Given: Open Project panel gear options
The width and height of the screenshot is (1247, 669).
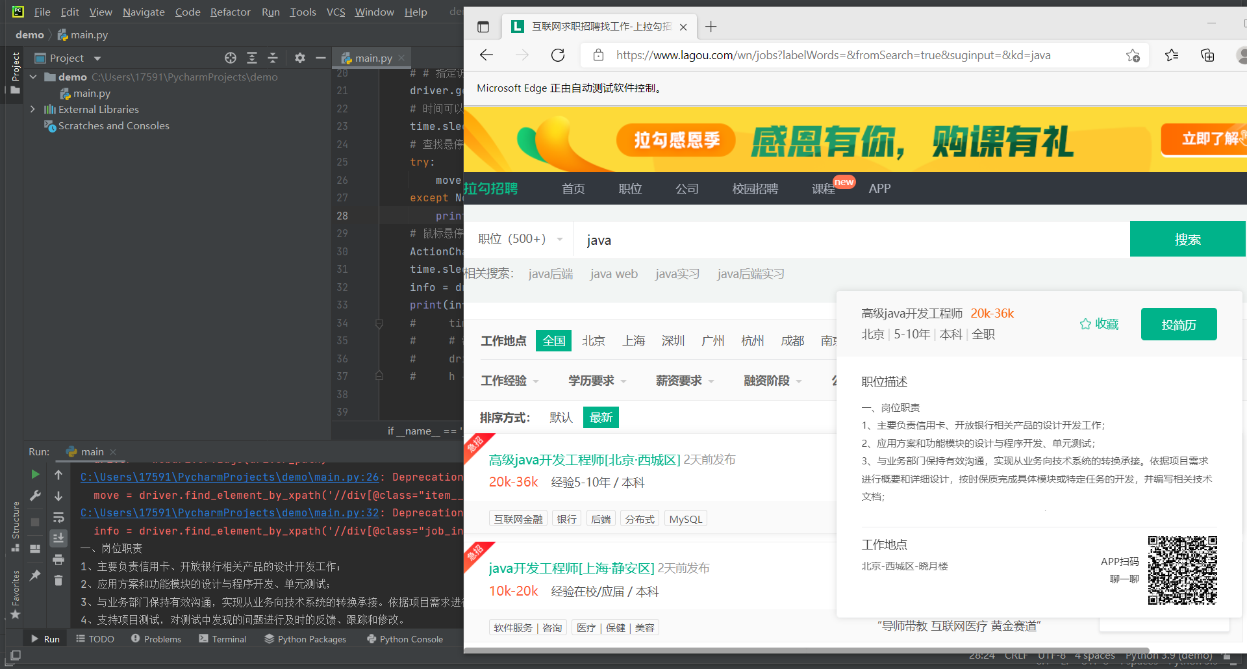Looking at the screenshot, I should pyautogui.click(x=299, y=58).
